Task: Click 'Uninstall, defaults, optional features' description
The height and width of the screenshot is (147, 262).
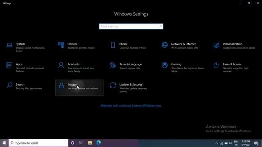Action: coord(30,70)
